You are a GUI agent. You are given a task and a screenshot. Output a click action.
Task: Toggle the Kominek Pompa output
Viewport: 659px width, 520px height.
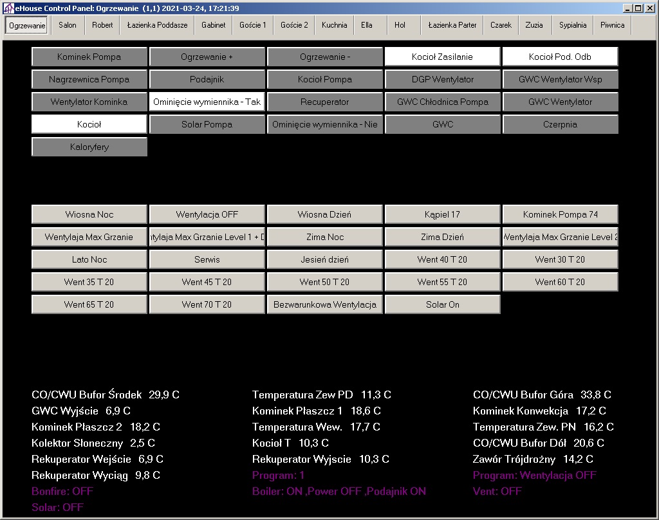[x=89, y=57]
